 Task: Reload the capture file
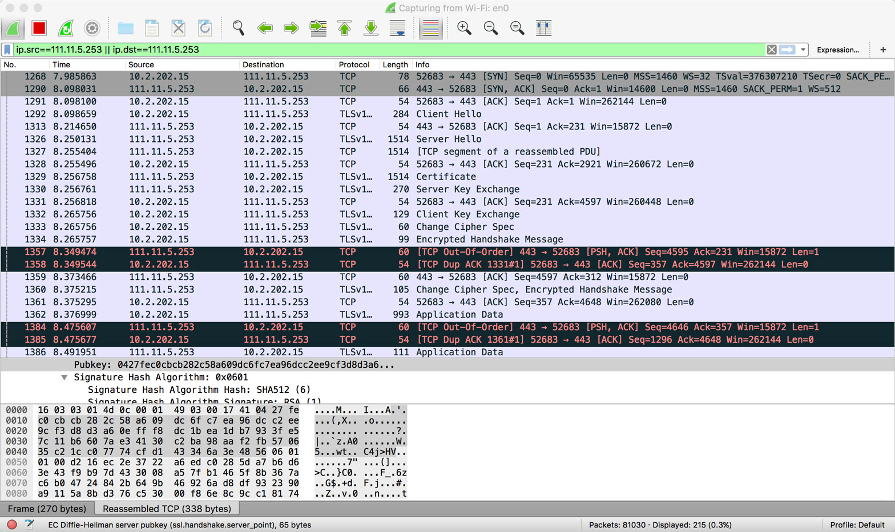[205, 28]
